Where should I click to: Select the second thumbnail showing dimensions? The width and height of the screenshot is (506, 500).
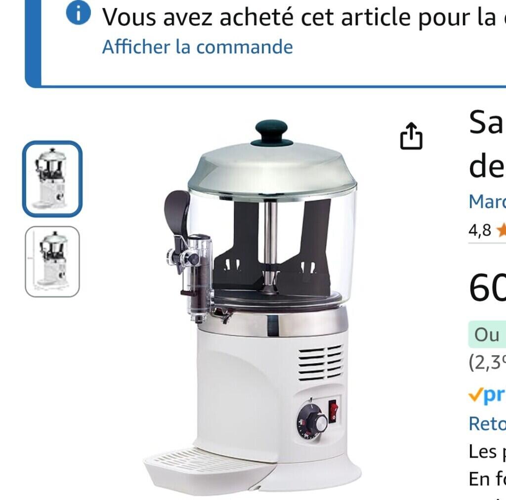point(52,262)
